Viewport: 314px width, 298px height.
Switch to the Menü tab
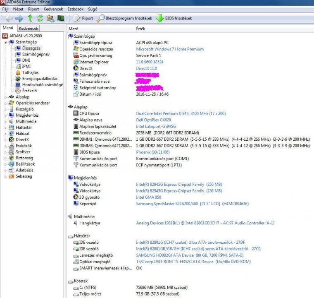(8, 28)
